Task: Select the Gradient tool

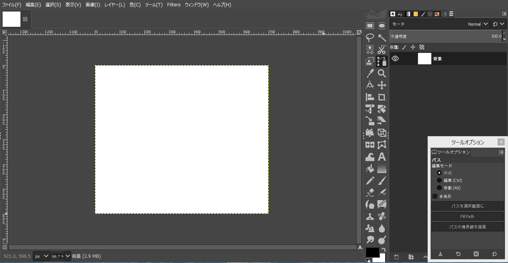Action: pos(382,169)
